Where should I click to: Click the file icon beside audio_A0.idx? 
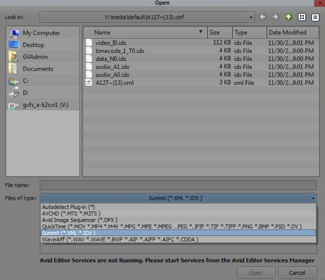89,74
